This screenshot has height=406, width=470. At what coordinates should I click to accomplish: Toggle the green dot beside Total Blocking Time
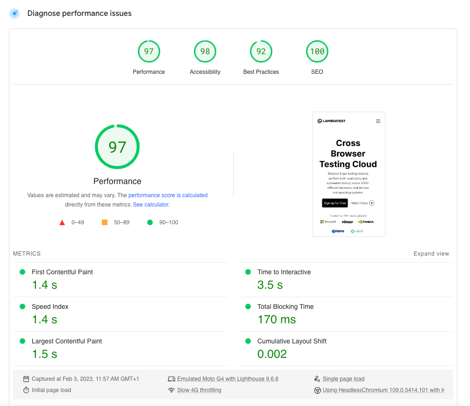(248, 306)
